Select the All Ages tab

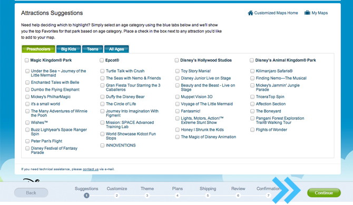[116, 49]
